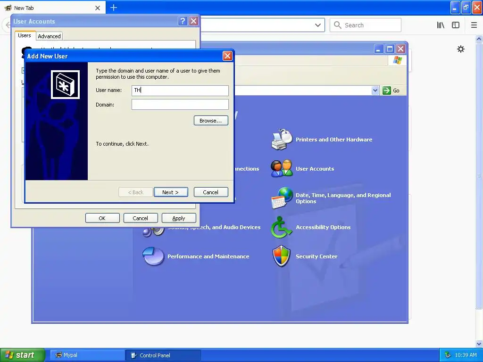Click the New Tab browser tab

tap(53, 8)
